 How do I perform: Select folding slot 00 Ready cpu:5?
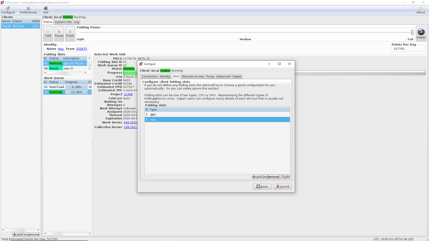(x=65, y=68)
